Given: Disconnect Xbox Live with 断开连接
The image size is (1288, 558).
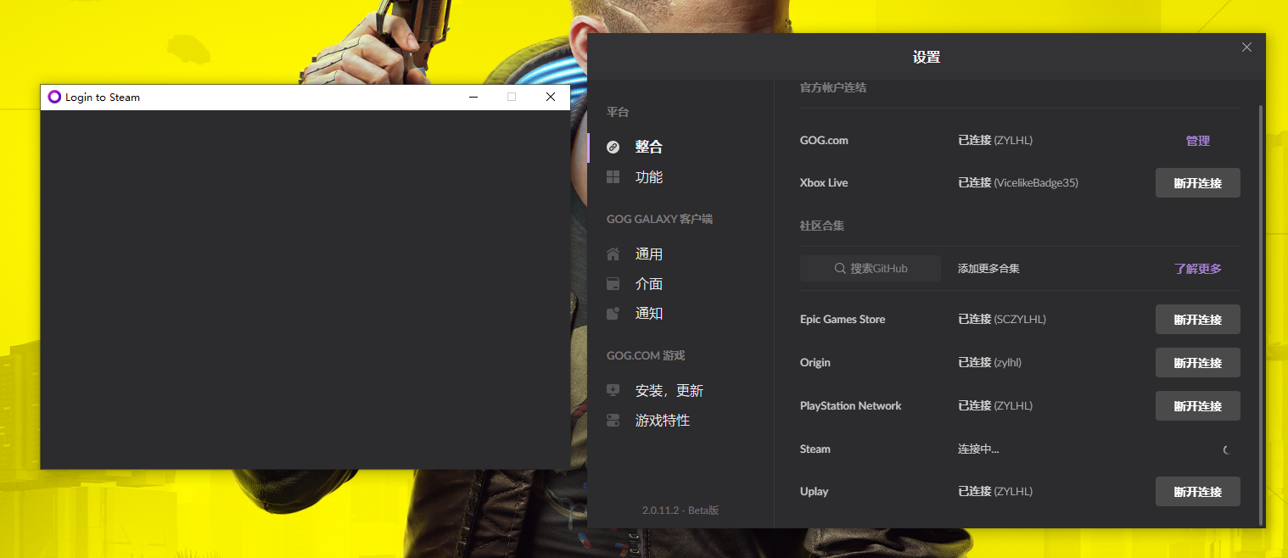Looking at the screenshot, I should pyautogui.click(x=1198, y=183).
